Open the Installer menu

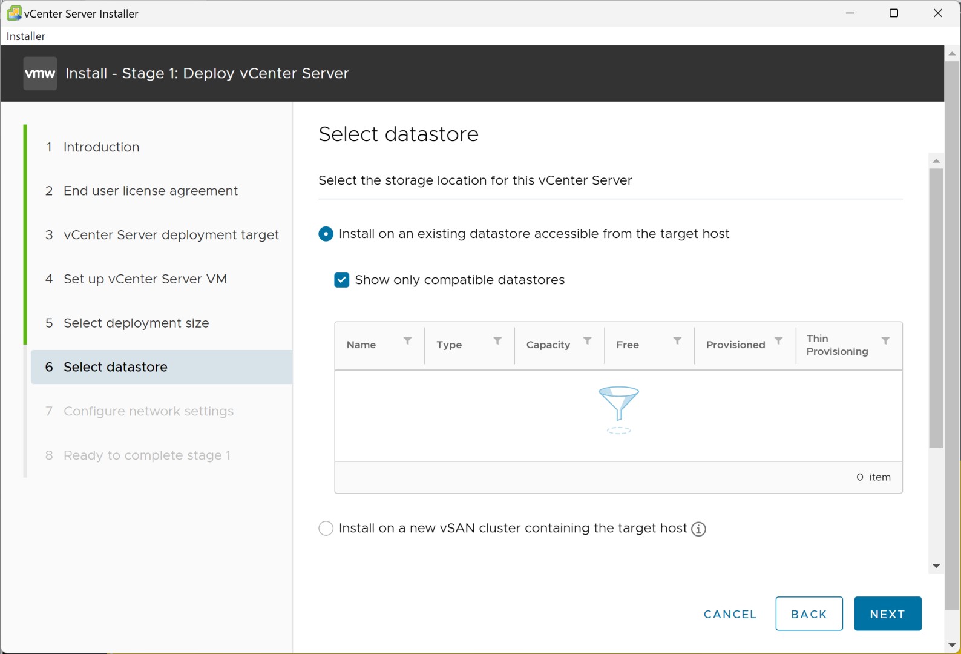[26, 36]
